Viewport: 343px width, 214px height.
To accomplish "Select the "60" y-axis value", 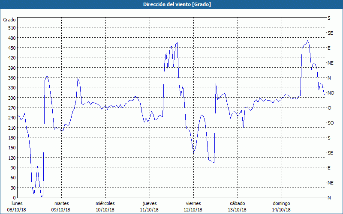I will coord(13,178).
